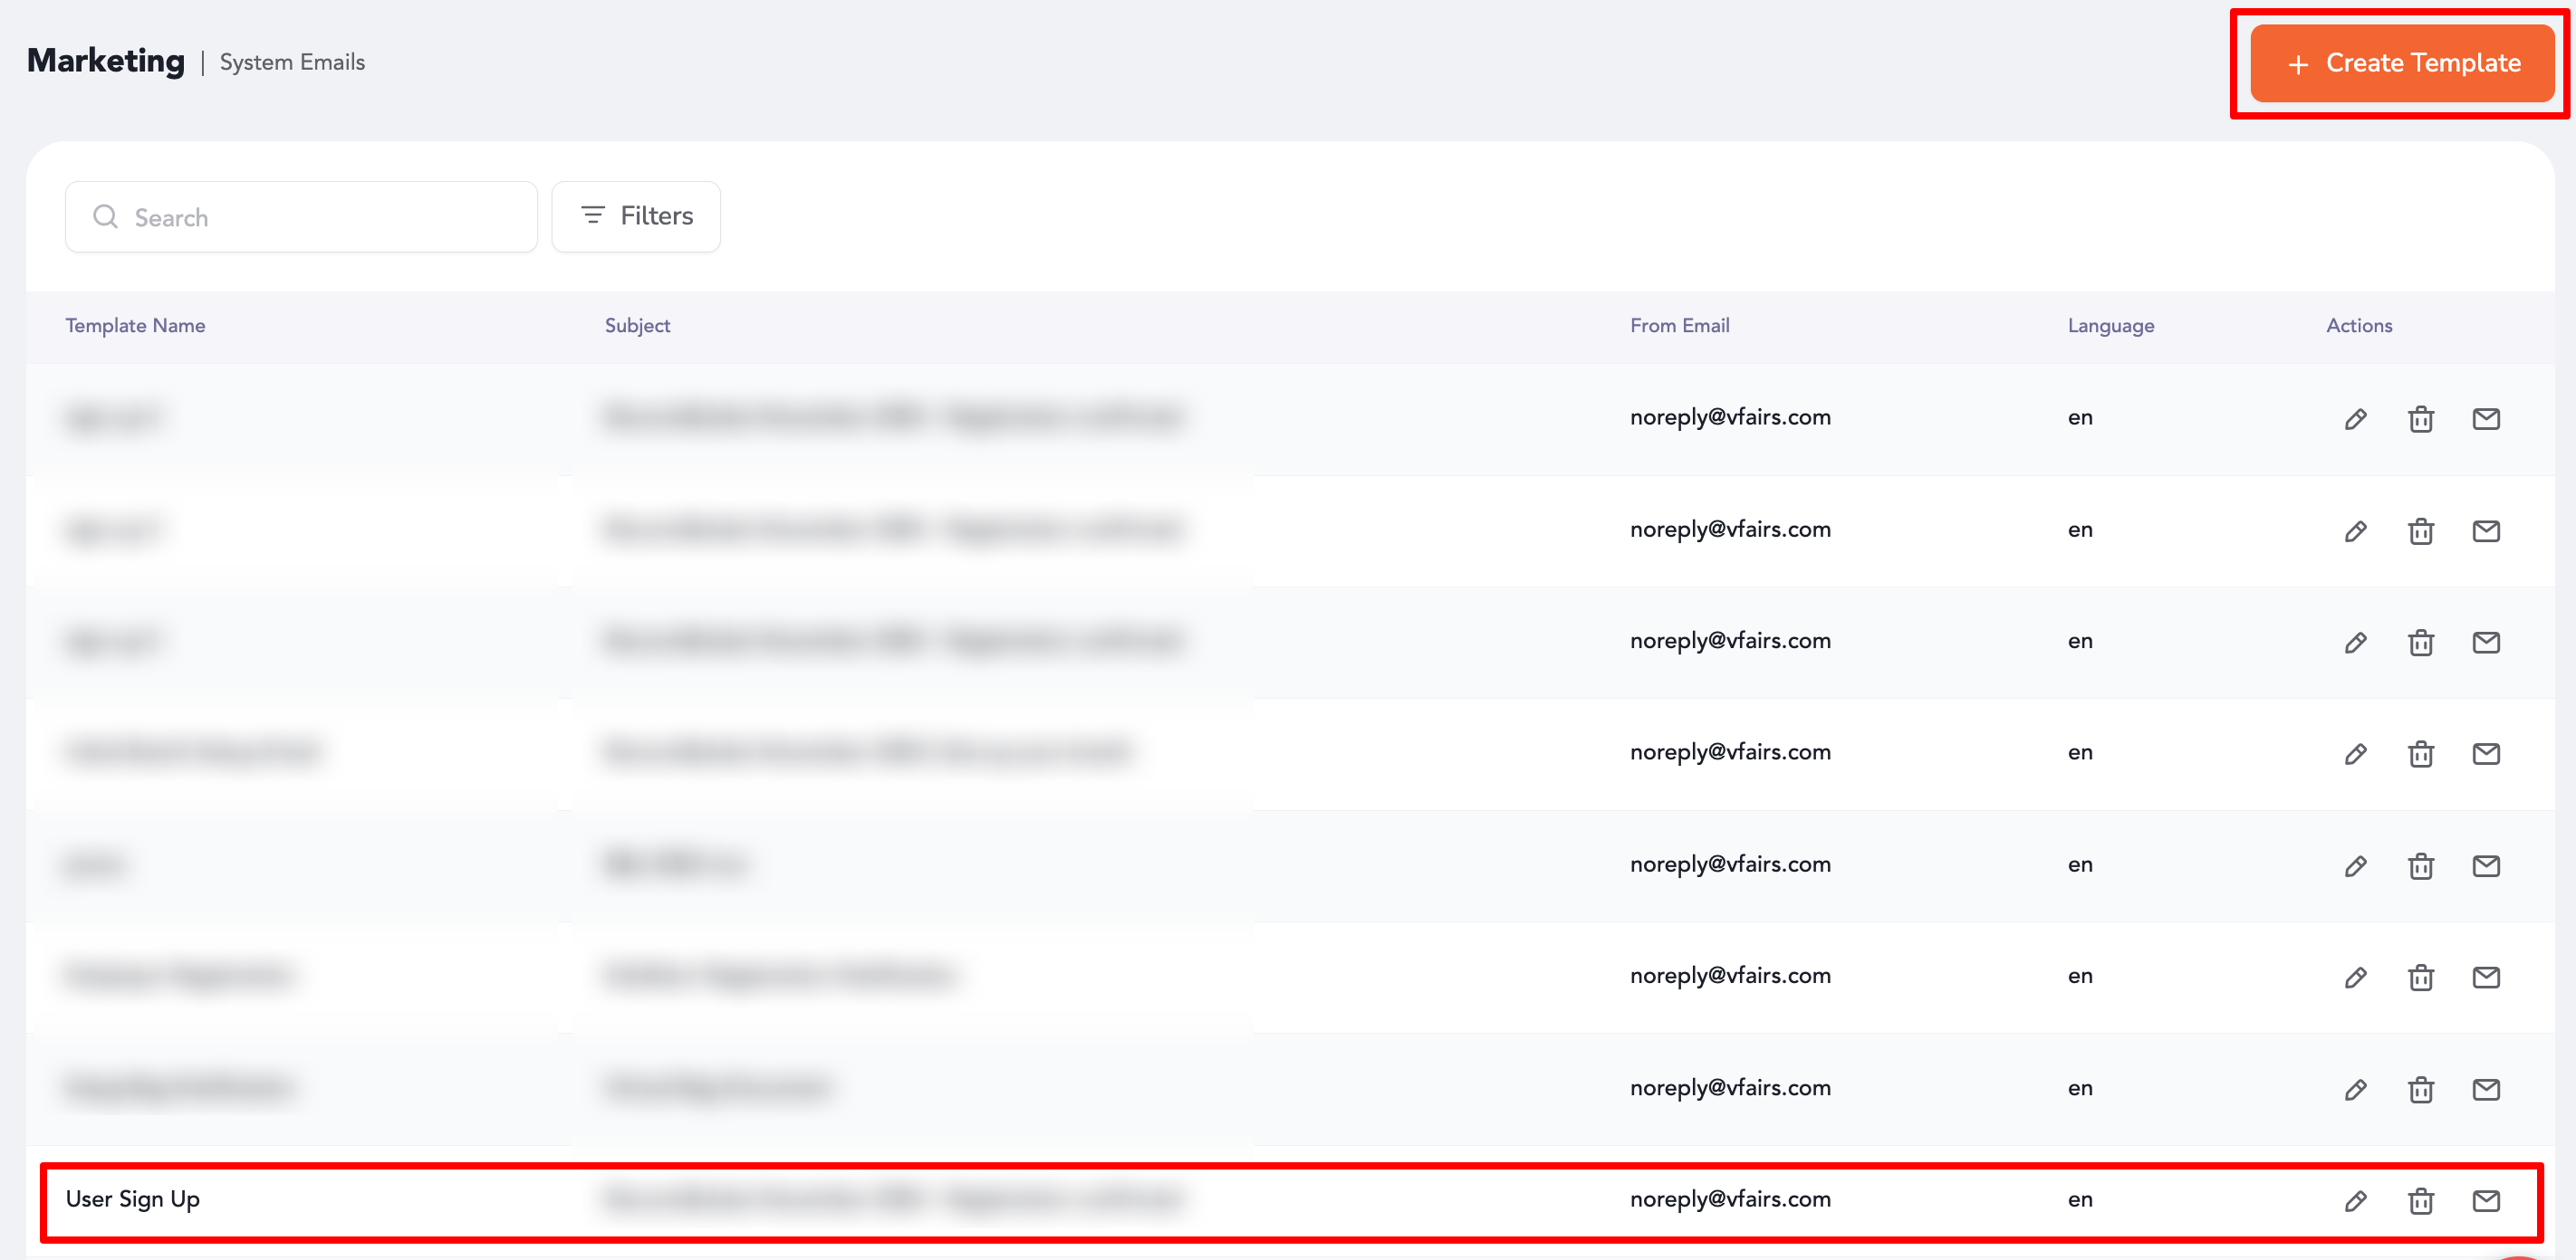Click envelope icon in seventh table row
The image size is (2576, 1260).
coord(2486,1089)
